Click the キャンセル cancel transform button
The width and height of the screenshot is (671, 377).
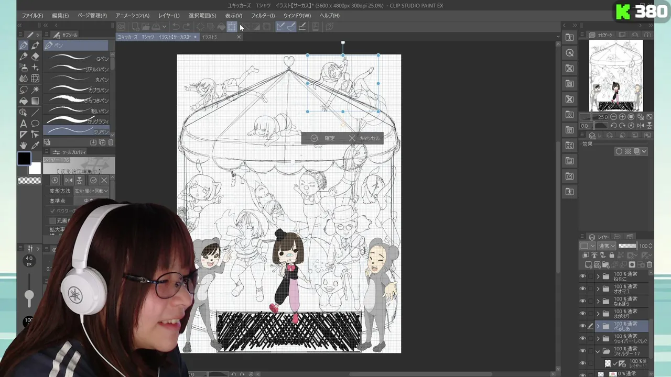tap(364, 138)
